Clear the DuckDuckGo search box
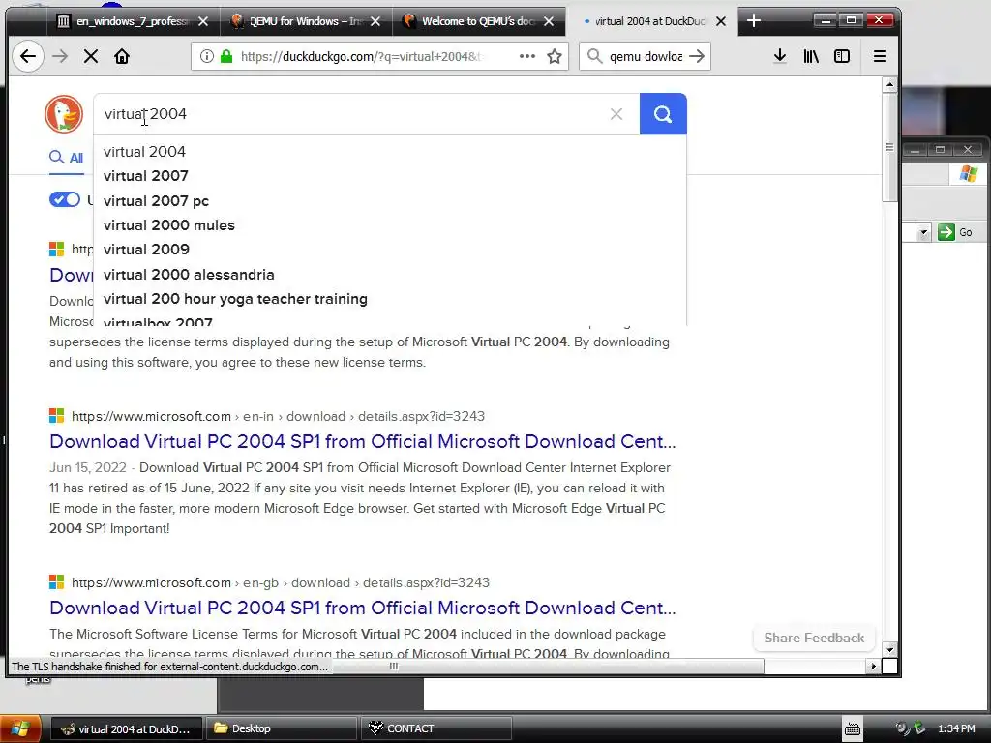This screenshot has height=743, width=991. point(616,114)
